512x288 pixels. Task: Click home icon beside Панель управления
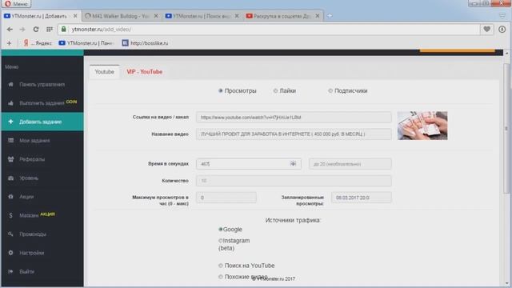(x=10, y=84)
